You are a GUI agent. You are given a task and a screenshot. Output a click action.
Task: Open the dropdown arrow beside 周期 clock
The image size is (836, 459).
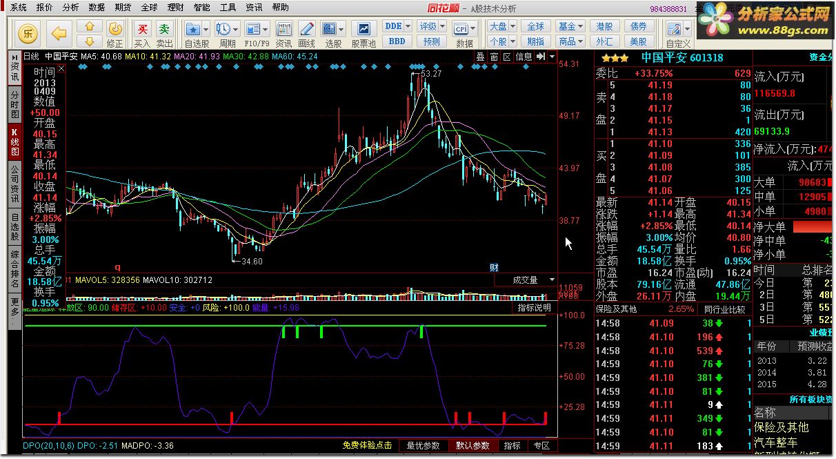point(235,29)
